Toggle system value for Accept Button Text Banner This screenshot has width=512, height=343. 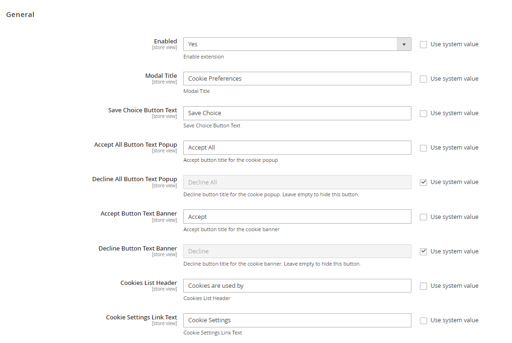pos(423,217)
